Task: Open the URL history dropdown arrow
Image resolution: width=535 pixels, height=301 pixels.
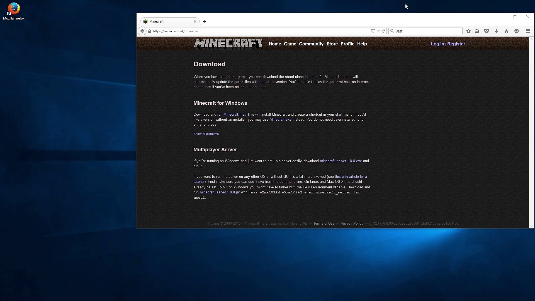Action: coord(378,31)
